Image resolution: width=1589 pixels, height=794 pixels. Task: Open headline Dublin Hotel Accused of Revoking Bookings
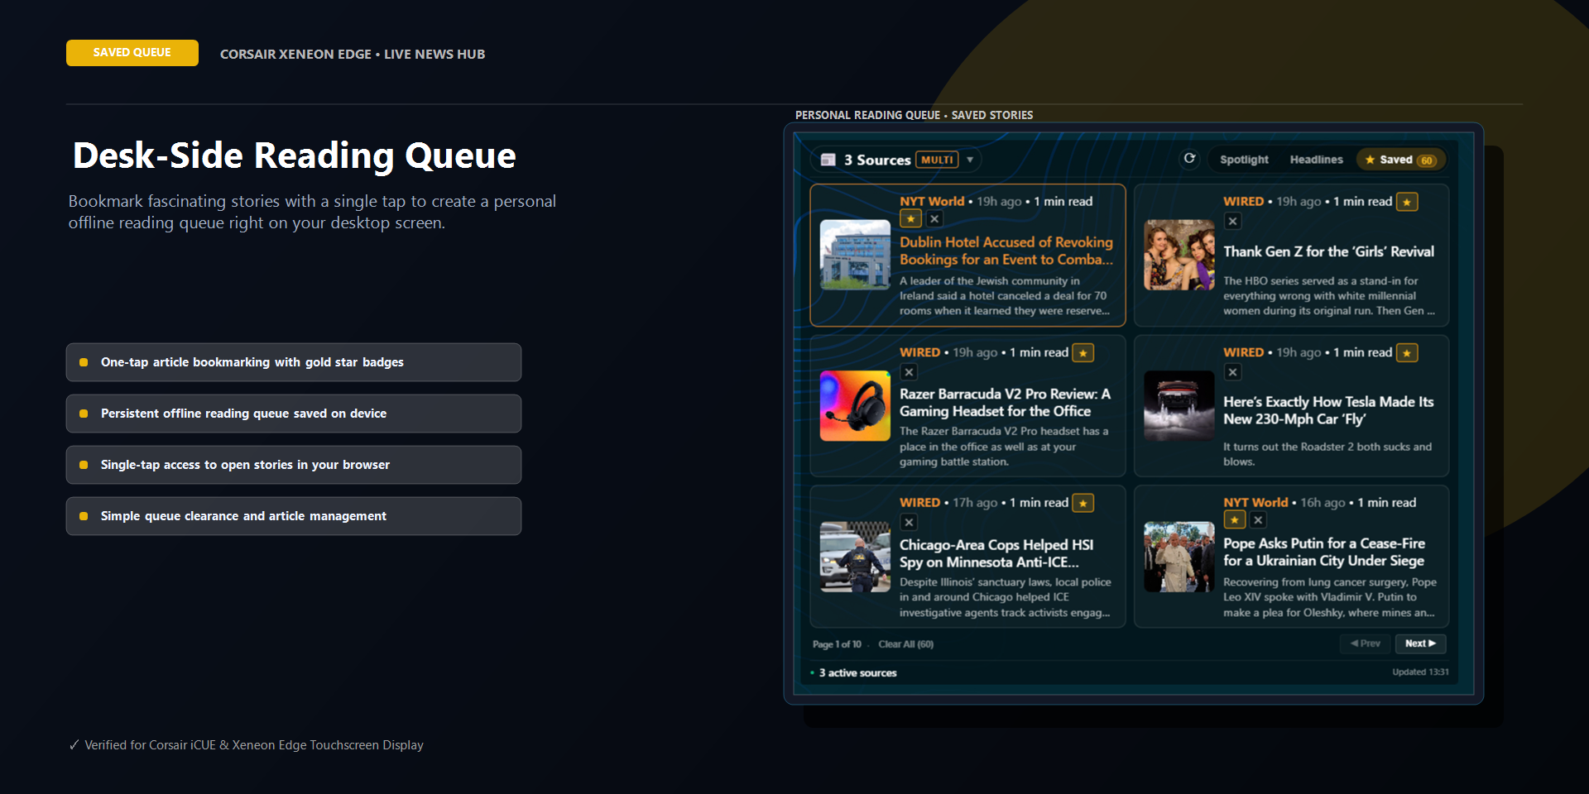click(x=1006, y=251)
